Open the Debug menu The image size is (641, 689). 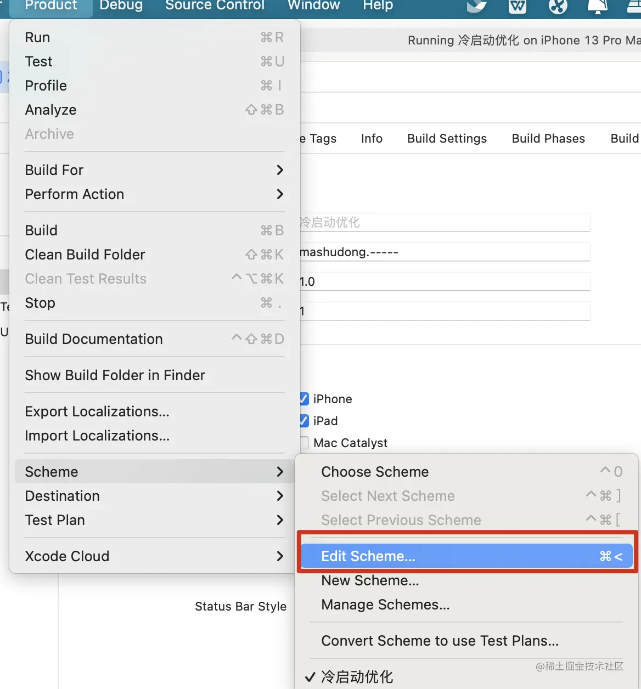pyautogui.click(x=121, y=6)
